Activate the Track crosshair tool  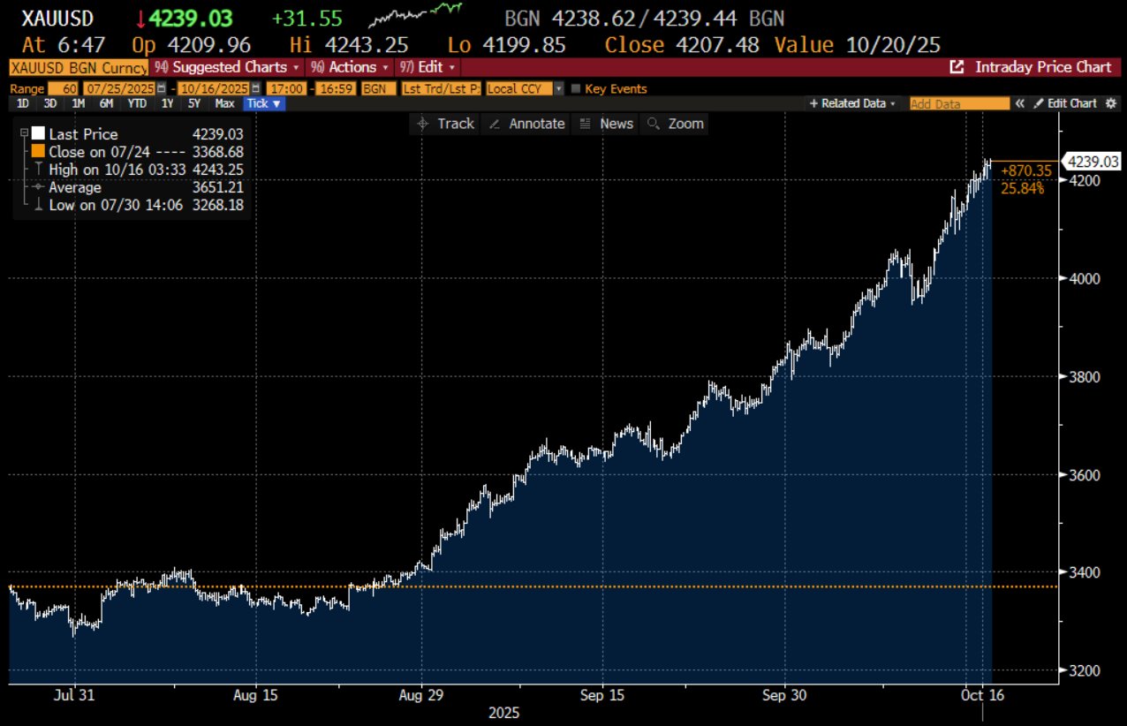[446, 124]
